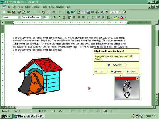Select the doghouse clip art picture
Image resolution: width=159 pixels, height=119 pixels.
point(40,77)
